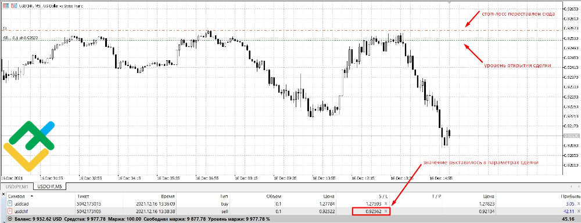
Task: Click the usdchf profit 42.11
Action: 568,211
